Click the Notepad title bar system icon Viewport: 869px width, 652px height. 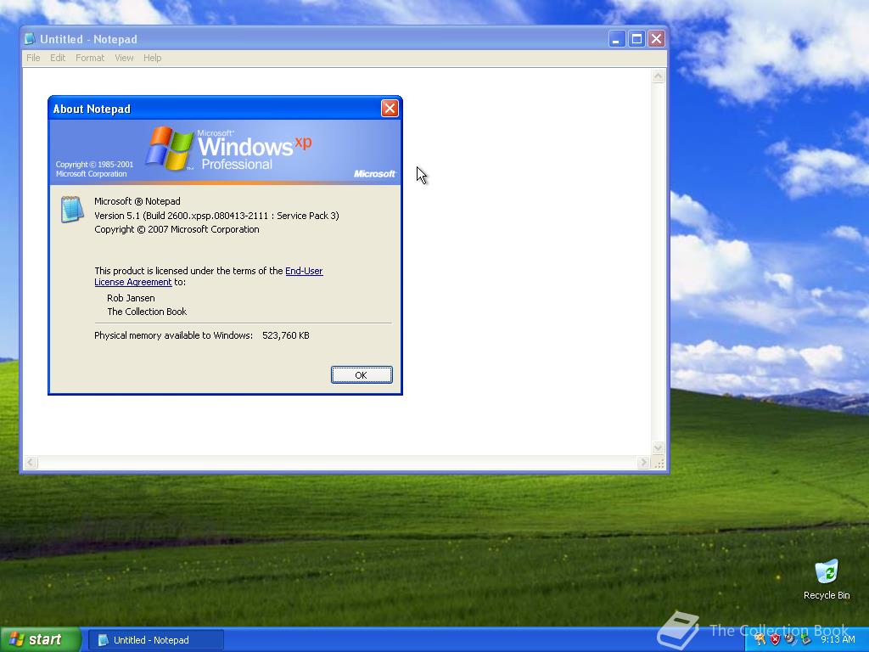(30, 39)
